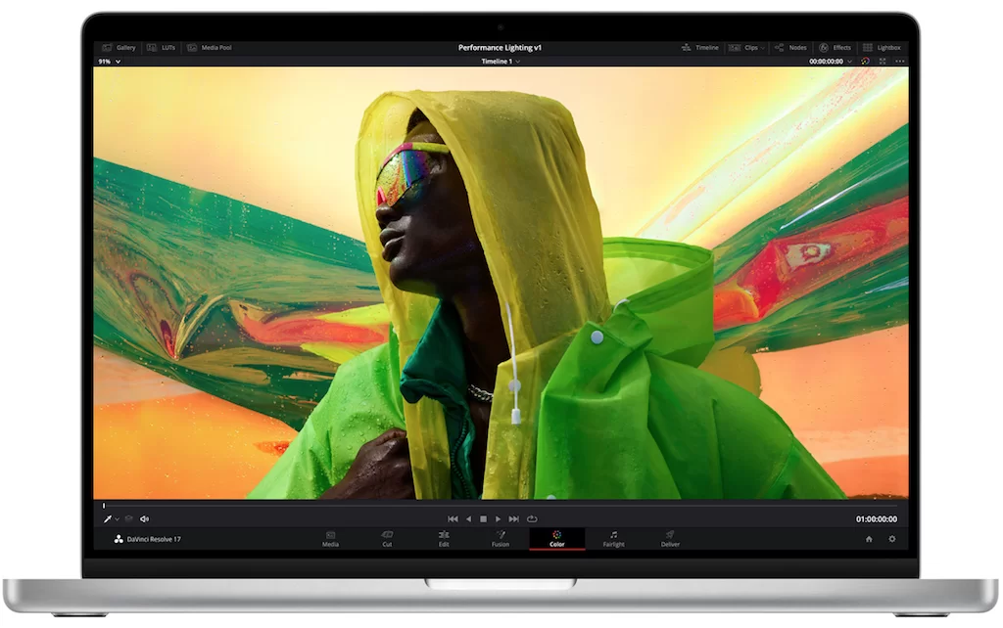Click the 01:00:00:00 timecode display
This screenshot has width=1003, height=628.
[876, 519]
